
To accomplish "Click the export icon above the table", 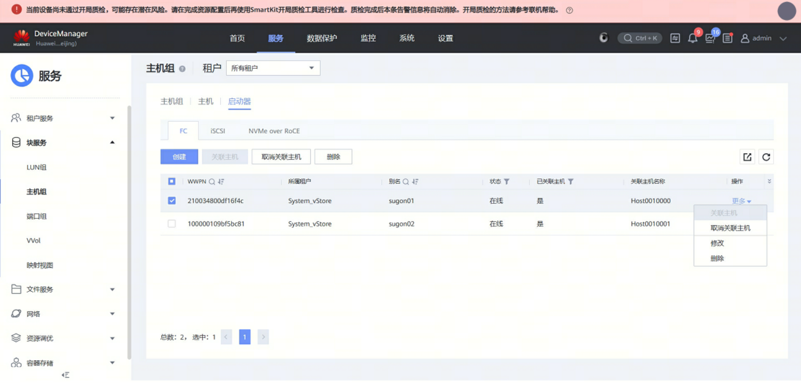I will coord(747,157).
